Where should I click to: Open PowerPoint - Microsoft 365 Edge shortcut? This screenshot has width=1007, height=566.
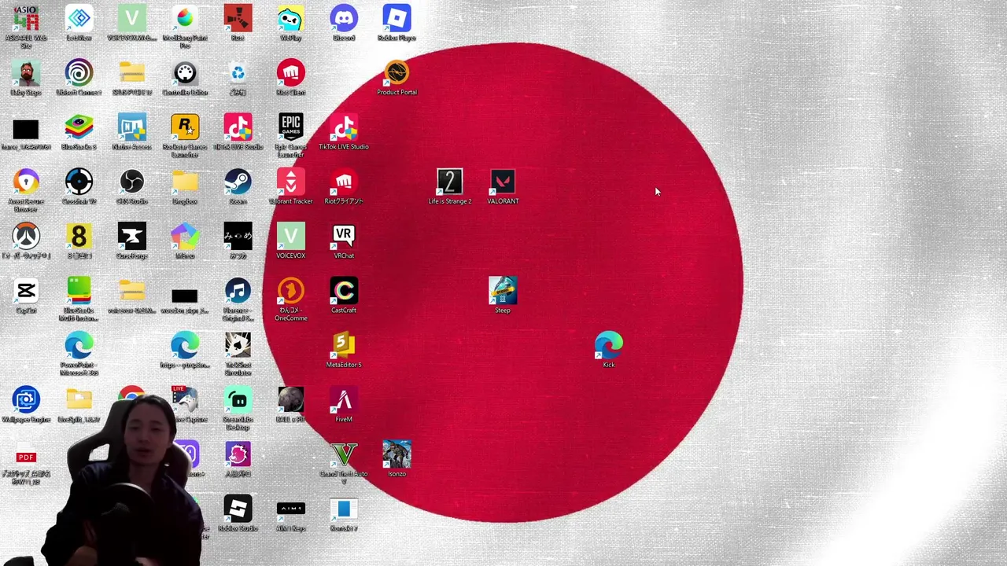(x=79, y=346)
